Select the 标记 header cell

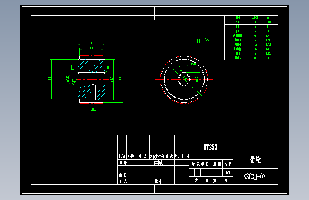tap(122, 157)
